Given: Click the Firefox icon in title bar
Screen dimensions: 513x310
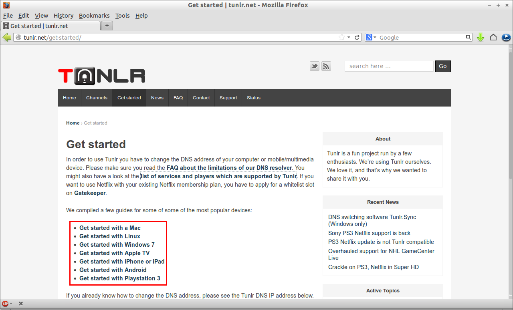Looking at the screenshot, I should (x=6, y=5).
